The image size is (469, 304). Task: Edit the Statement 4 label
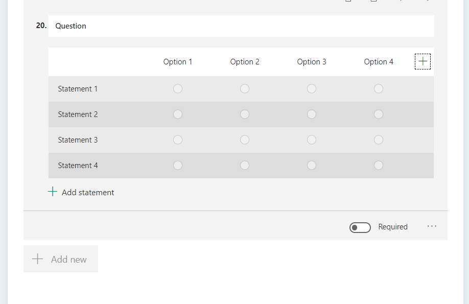[78, 165]
